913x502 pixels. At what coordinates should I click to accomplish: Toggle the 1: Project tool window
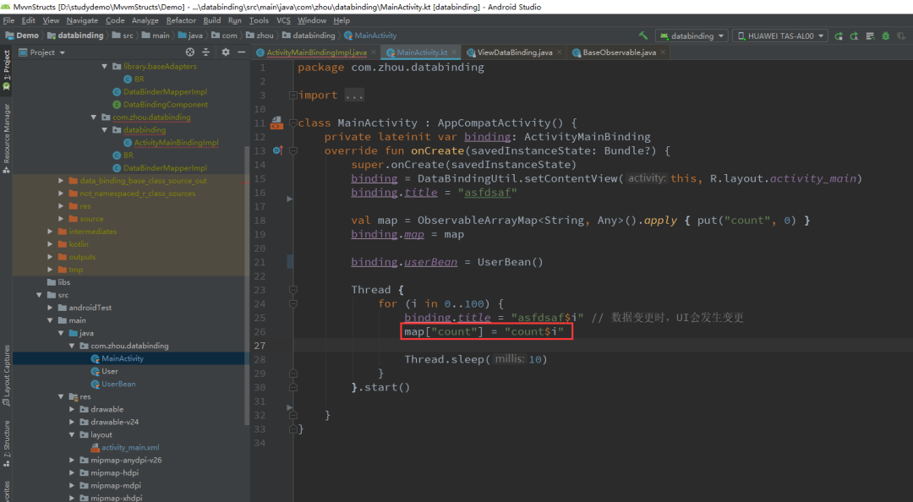coord(7,69)
